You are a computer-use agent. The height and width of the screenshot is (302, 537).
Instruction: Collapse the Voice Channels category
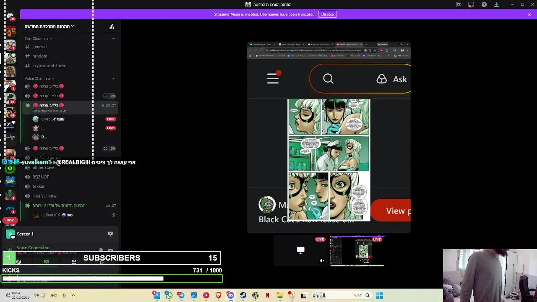click(x=39, y=78)
